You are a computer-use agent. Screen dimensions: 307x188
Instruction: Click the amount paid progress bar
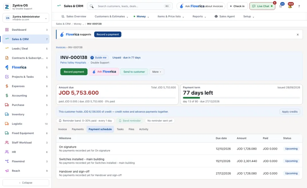click(x=117, y=98)
